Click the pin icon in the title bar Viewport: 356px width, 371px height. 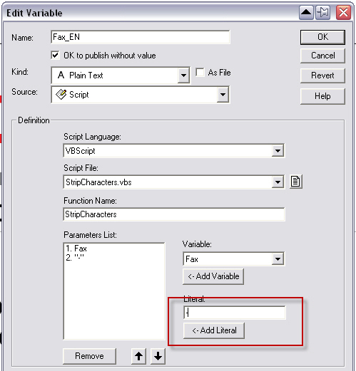(x=323, y=12)
